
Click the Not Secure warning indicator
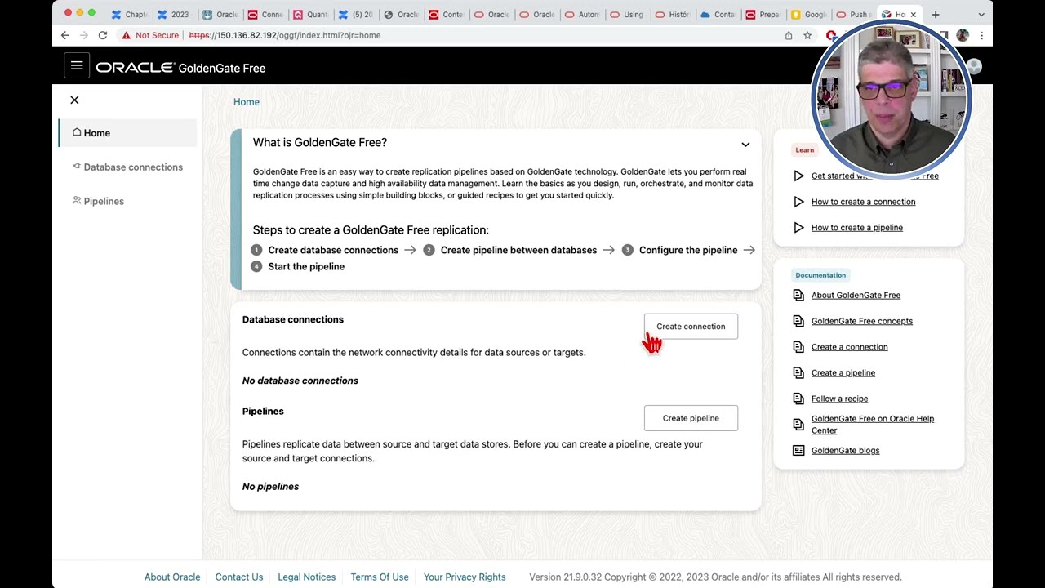[149, 35]
